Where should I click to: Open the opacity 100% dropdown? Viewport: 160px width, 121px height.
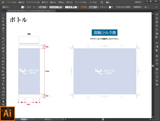pos(98,7)
